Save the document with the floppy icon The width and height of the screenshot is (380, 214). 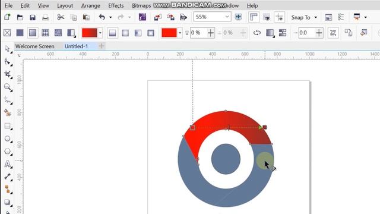click(x=33, y=17)
